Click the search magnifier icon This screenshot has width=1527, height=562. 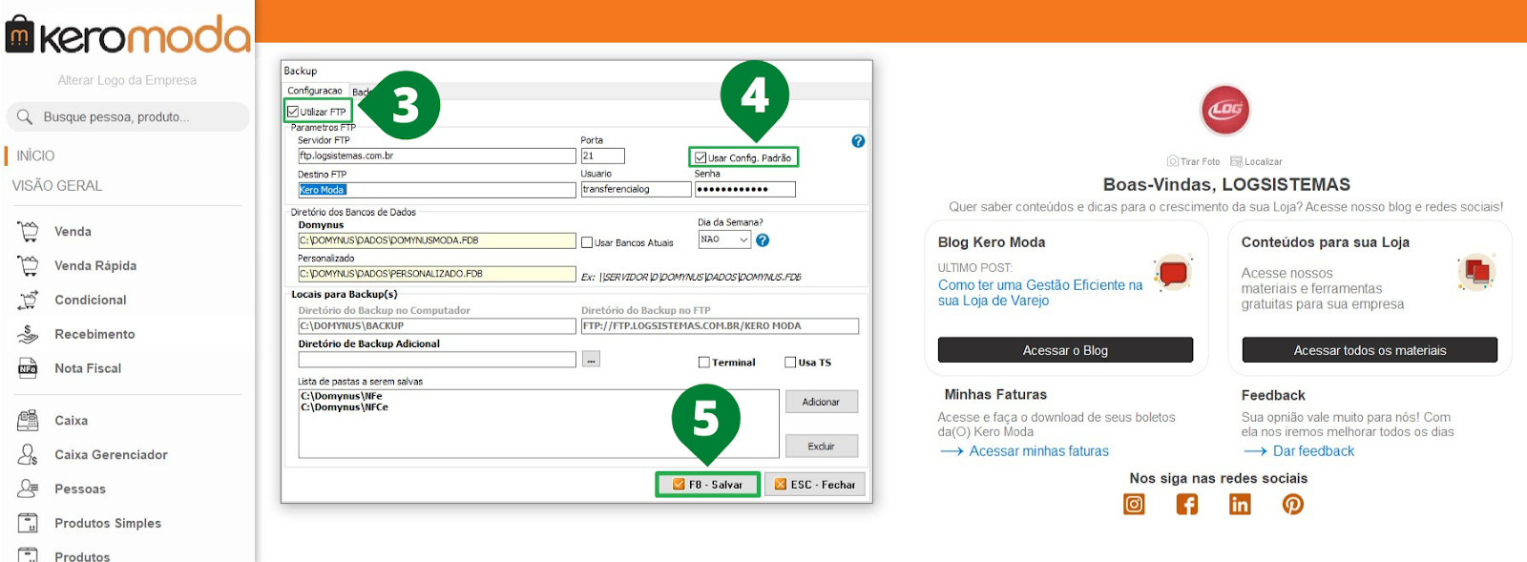(x=25, y=116)
